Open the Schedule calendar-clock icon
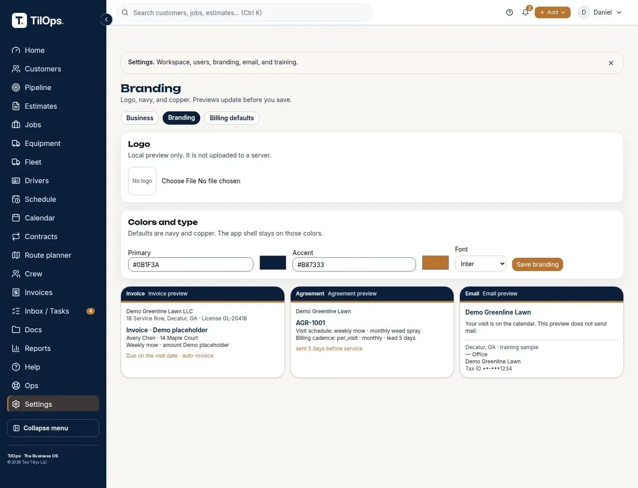The image size is (638, 488). click(x=16, y=199)
